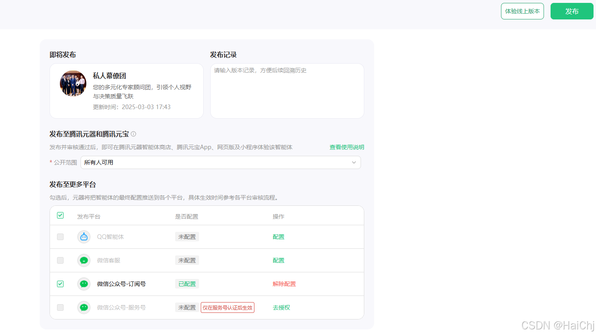Click the 发布至更多平台 heading

pos(73,184)
